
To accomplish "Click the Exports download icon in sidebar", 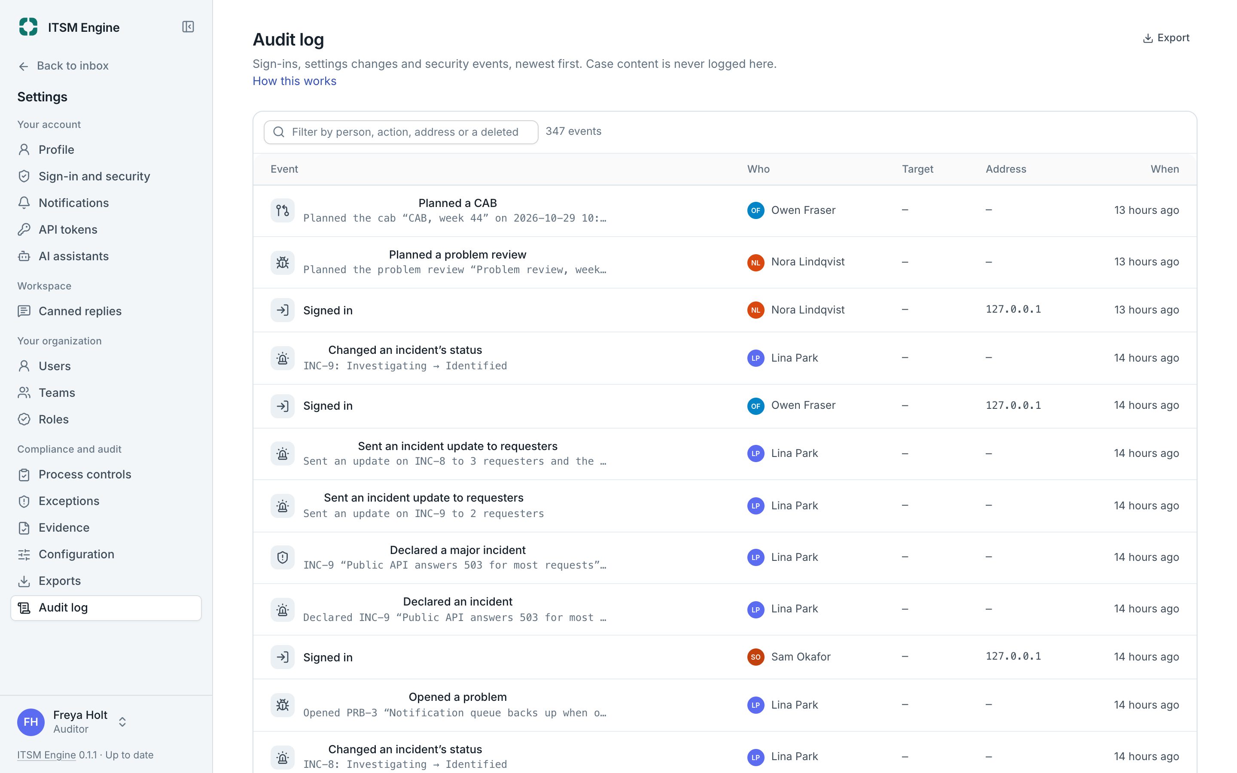I will [x=24, y=581].
